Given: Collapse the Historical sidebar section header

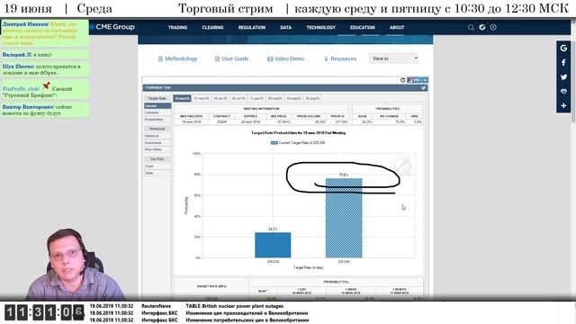Looking at the screenshot, I should (157, 129).
